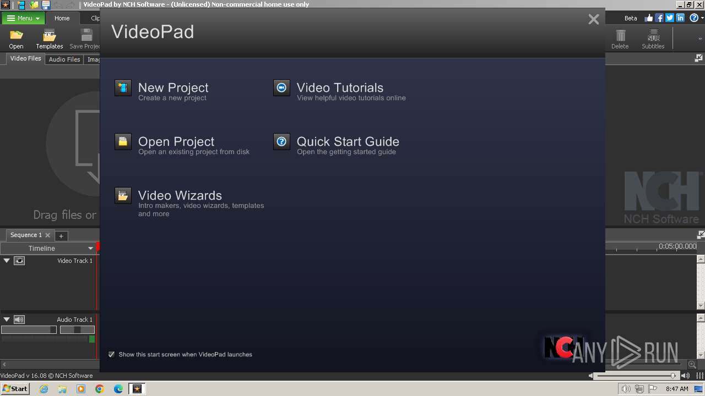Select the Sequence 1 tab
Screen dimensions: 705x396
pos(26,235)
